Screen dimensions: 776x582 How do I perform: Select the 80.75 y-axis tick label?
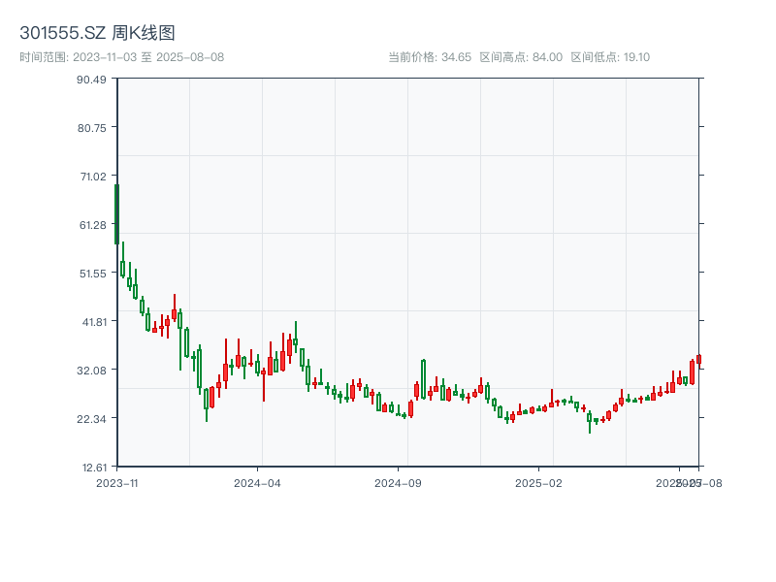pos(91,127)
